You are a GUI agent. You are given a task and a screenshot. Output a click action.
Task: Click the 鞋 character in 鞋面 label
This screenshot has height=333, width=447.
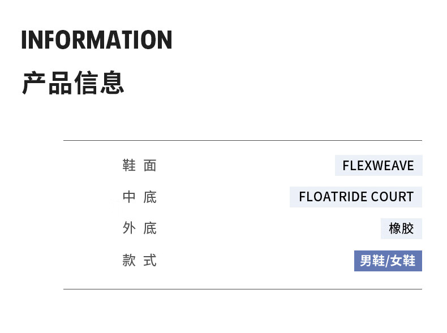[129, 166]
